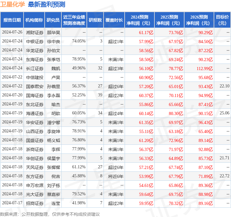The width and height of the screenshot is (231, 217).
Task: Select the 华创证券 institution cell
Action: (x=35, y=158)
